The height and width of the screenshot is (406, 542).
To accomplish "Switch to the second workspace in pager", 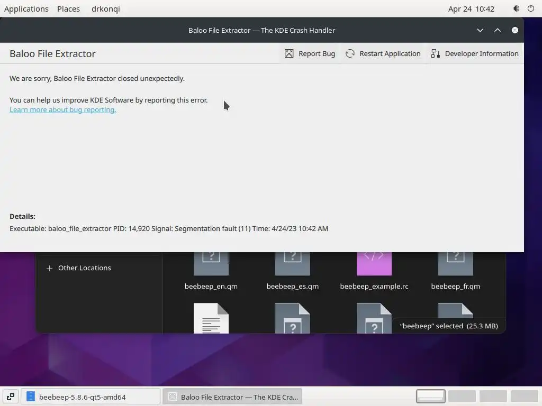I will tap(462, 396).
